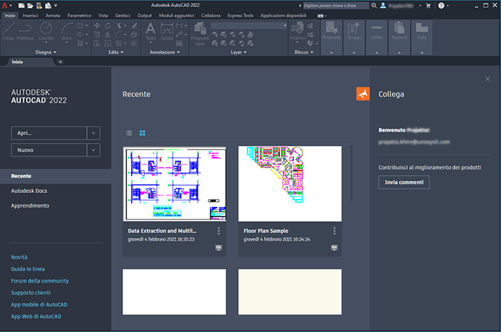The height and width of the screenshot is (332, 501).
Task: Select the Cerchio tool
Action: (46, 31)
